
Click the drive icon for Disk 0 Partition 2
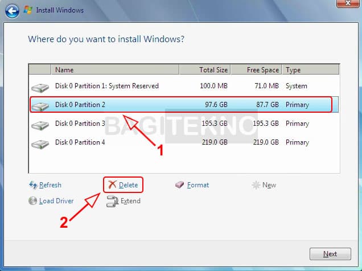(x=40, y=106)
